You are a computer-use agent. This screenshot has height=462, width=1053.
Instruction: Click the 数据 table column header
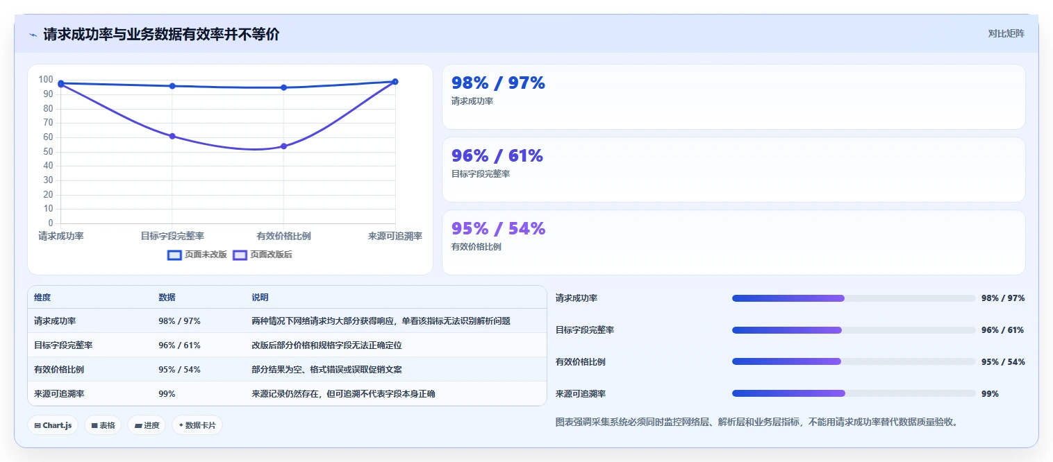click(x=167, y=298)
